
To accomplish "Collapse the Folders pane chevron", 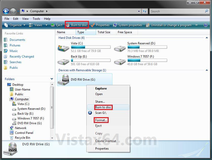I will 52,79.
